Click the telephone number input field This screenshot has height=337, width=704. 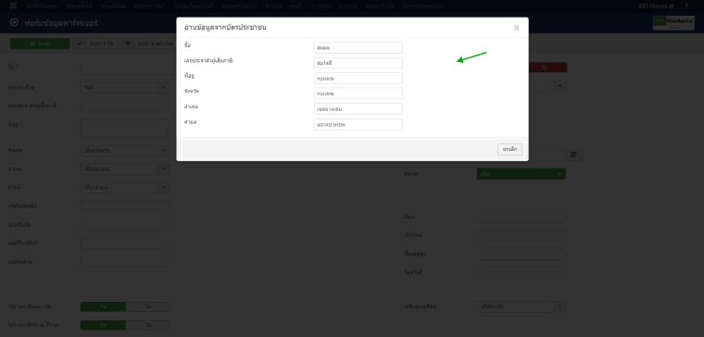coord(125,243)
